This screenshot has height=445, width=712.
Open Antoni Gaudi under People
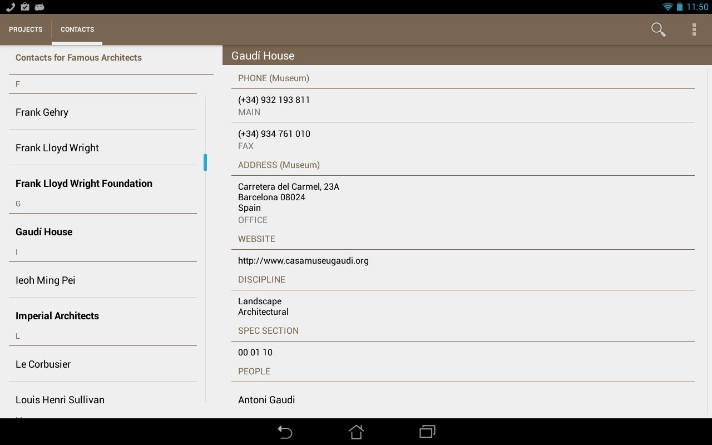(x=463, y=400)
